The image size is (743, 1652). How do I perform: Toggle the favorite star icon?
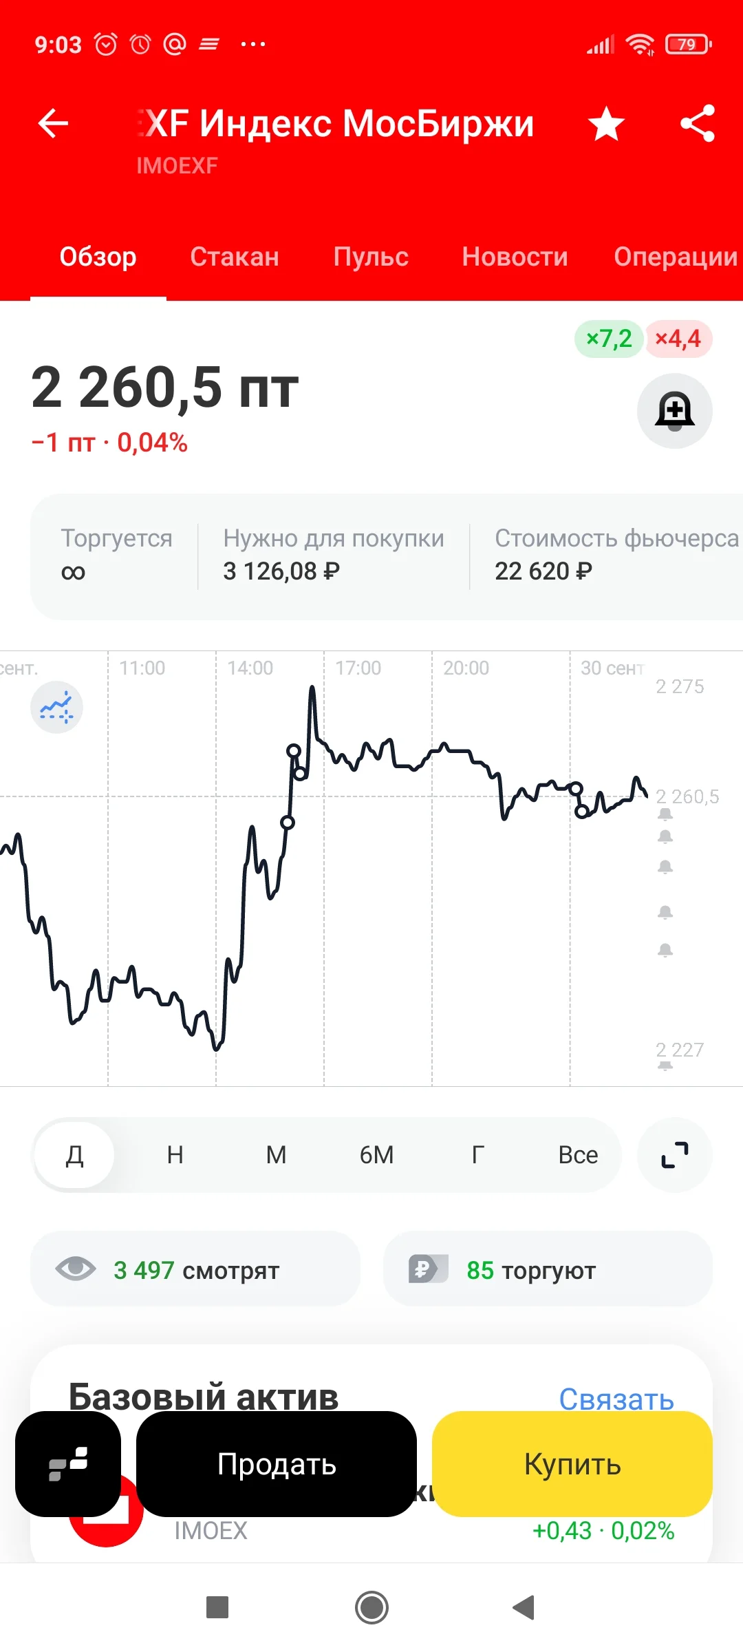pyautogui.click(x=606, y=124)
